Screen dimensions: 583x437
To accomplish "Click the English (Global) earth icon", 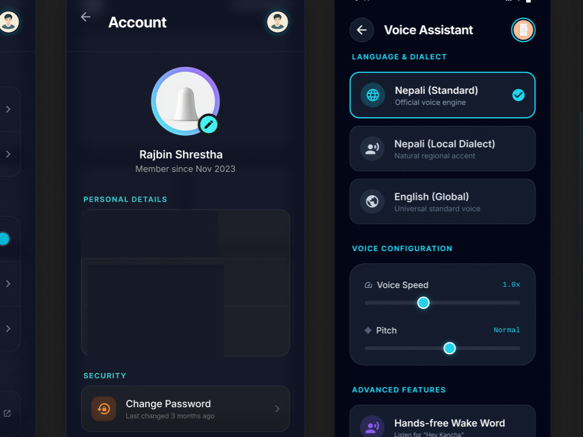I will click(372, 202).
